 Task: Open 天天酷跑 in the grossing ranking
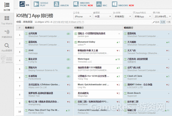(132, 42)
